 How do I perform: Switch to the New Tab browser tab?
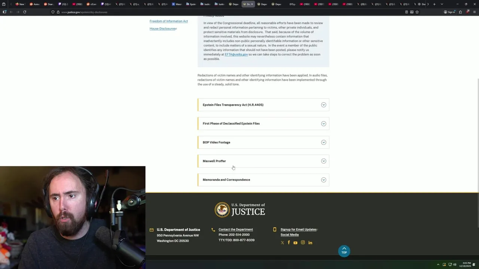20,4
